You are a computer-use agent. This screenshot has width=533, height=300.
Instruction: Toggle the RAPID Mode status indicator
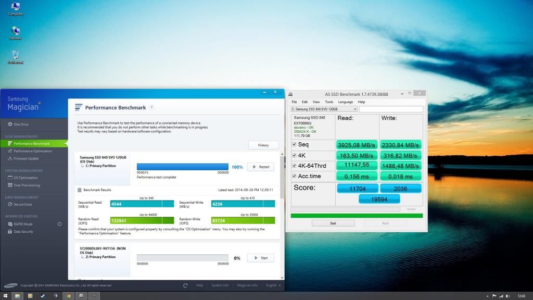click(59, 224)
